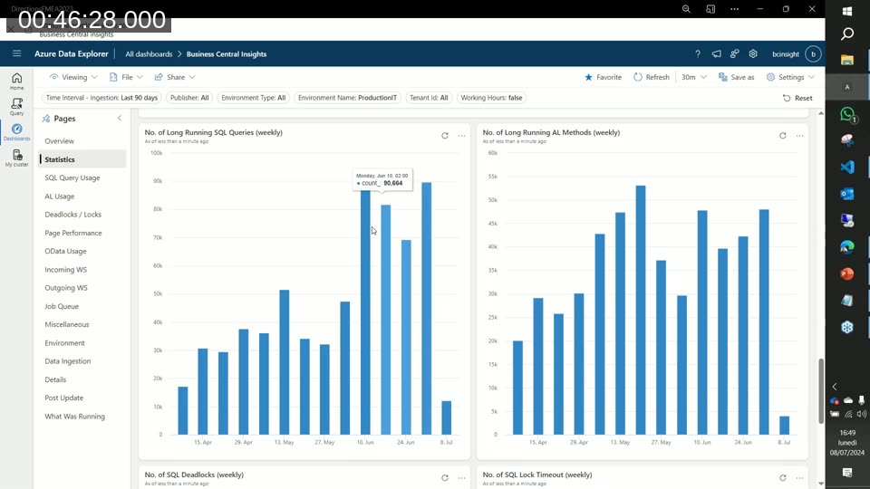
Task: Open the Query section icon
Action: pyautogui.click(x=16, y=107)
